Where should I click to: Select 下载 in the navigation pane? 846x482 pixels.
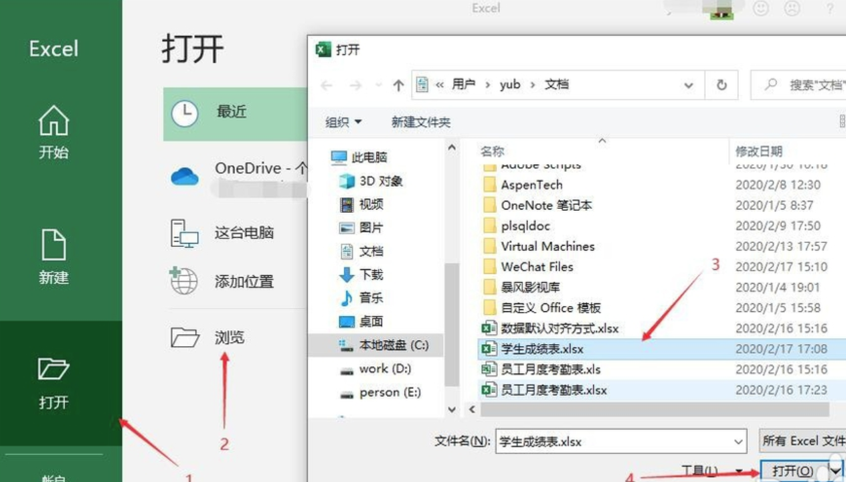tap(361, 274)
